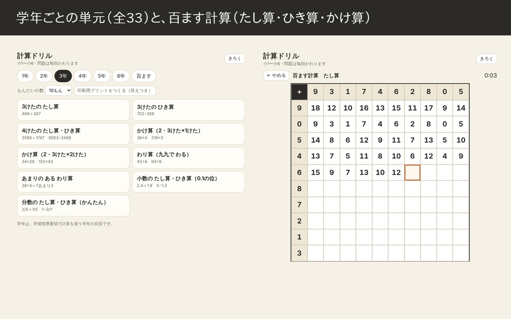This screenshot has height=319, width=511.
Task: Click the column header 2
Action: click(412, 92)
